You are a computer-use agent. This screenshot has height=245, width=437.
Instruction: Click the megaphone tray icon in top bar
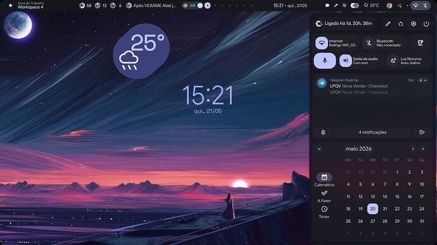click(x=400, y=6)
